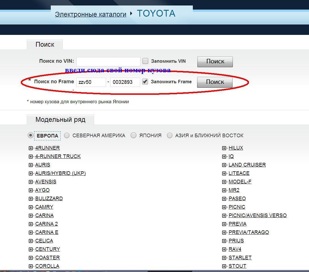Expand the COROLLA plus icon
This screenshot has width=309, height=272.
click(x=31, y=266)
